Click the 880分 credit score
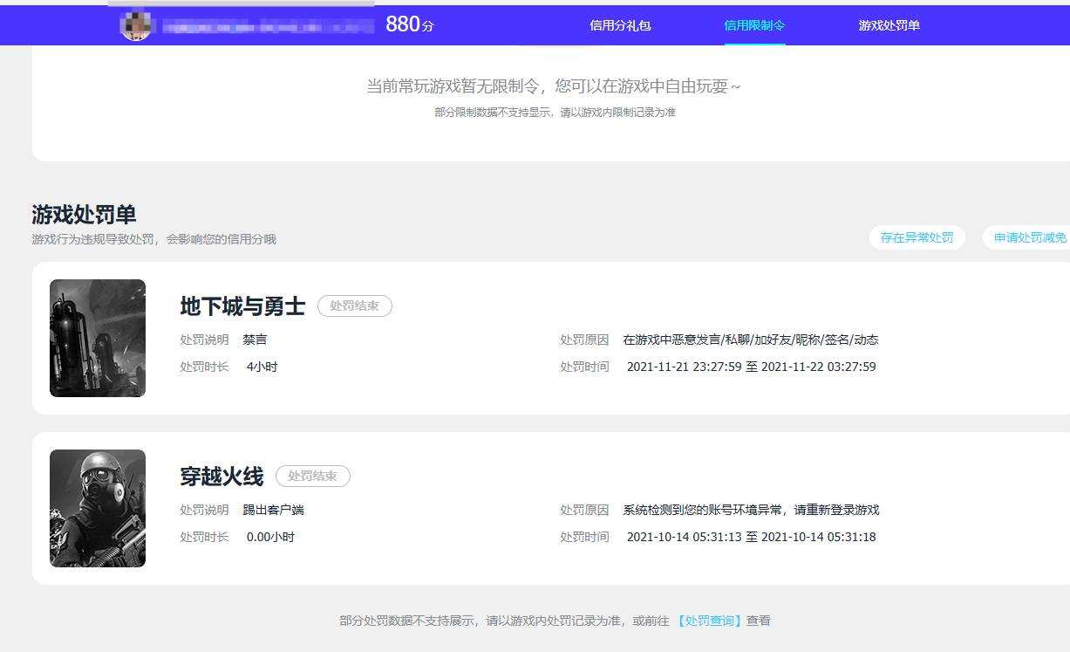Screen dimensions: 1070x652 point(409,24)
